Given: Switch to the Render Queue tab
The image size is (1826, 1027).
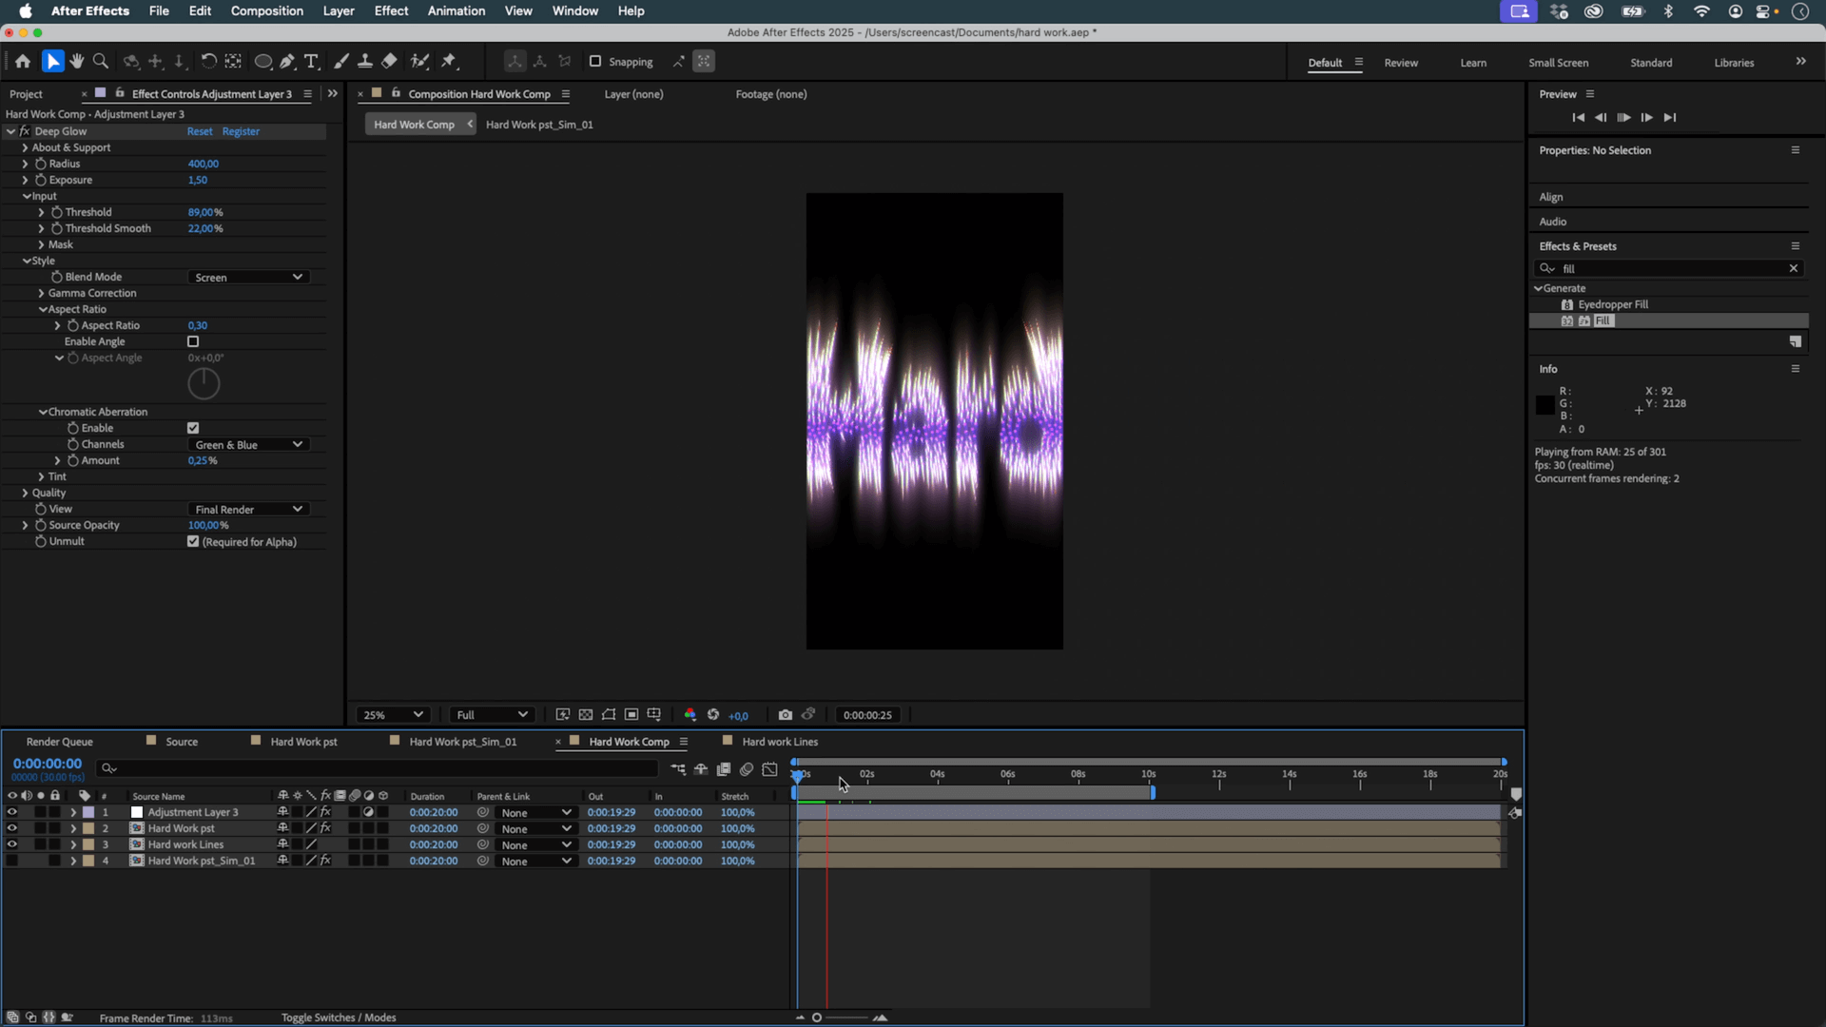Looking at the screenshot, I should pos(60,742).
